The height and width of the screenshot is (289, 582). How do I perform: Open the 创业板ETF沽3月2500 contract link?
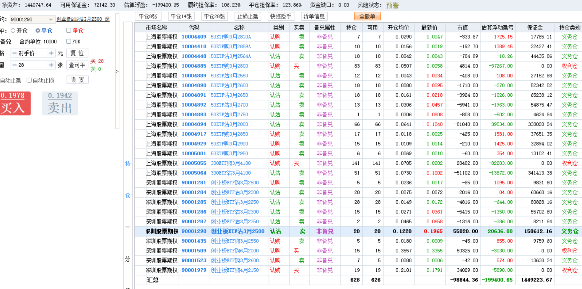pyautogui.click(x=83, y=19)
